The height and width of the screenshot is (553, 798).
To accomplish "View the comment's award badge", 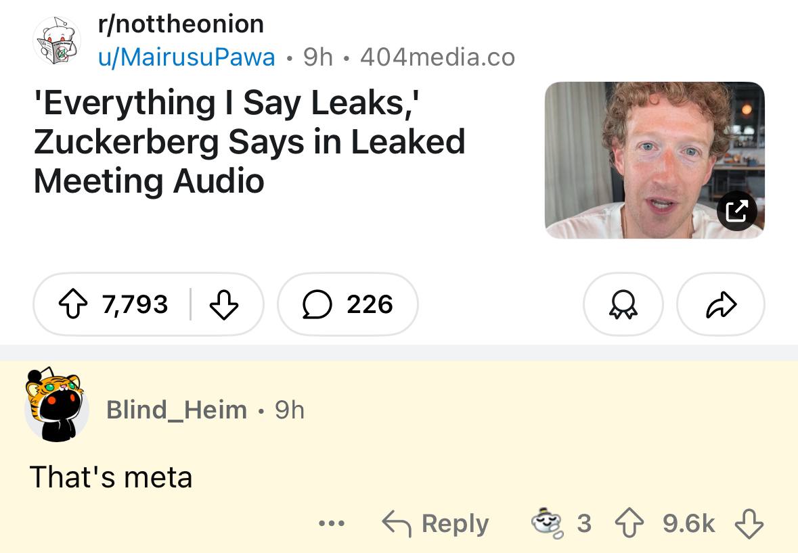I will (x=547, y=524).
